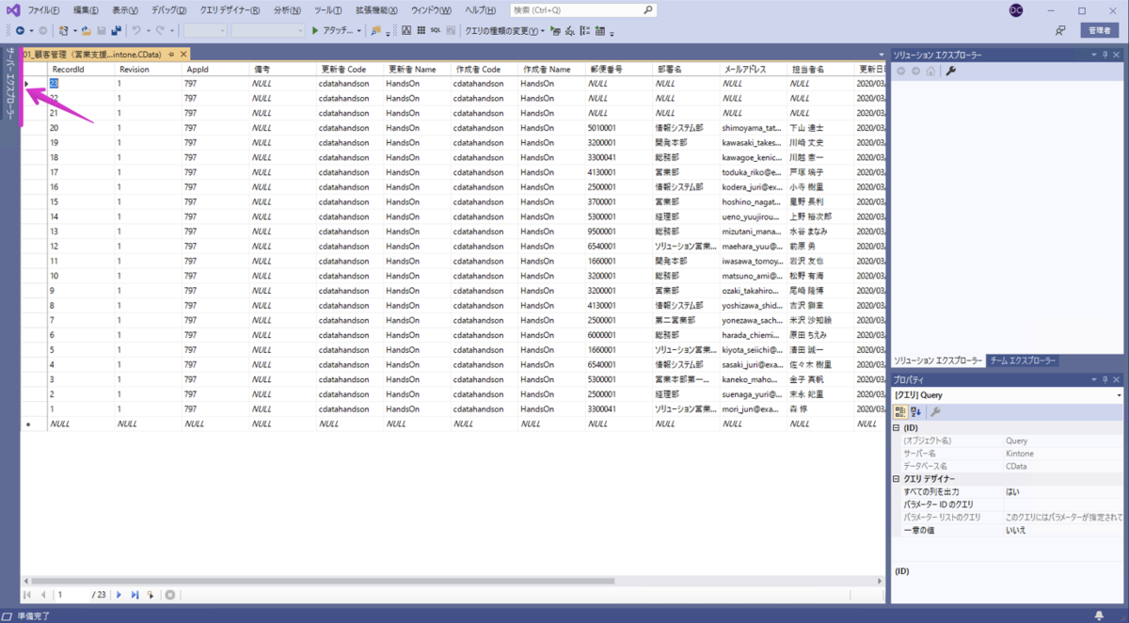The image size is (1129, 623).
Task: Open the 表示 menu
Action: point(124,10)
